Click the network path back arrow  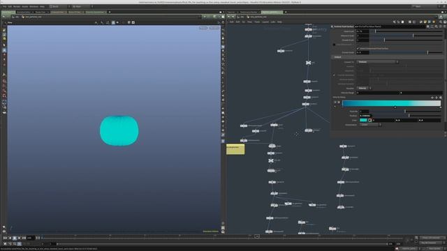(x=229, y=17)
